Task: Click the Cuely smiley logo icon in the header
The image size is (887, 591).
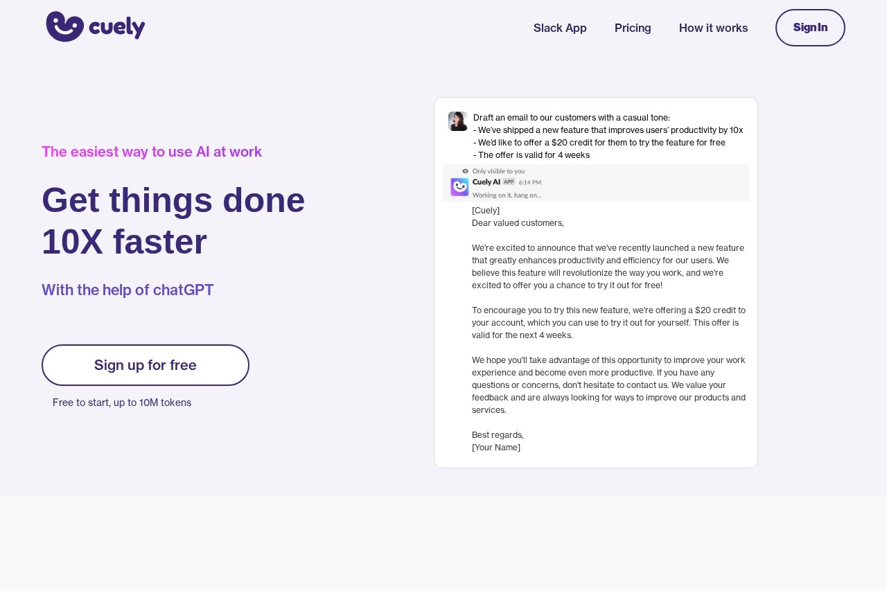Action: click(x=64, y=26)
